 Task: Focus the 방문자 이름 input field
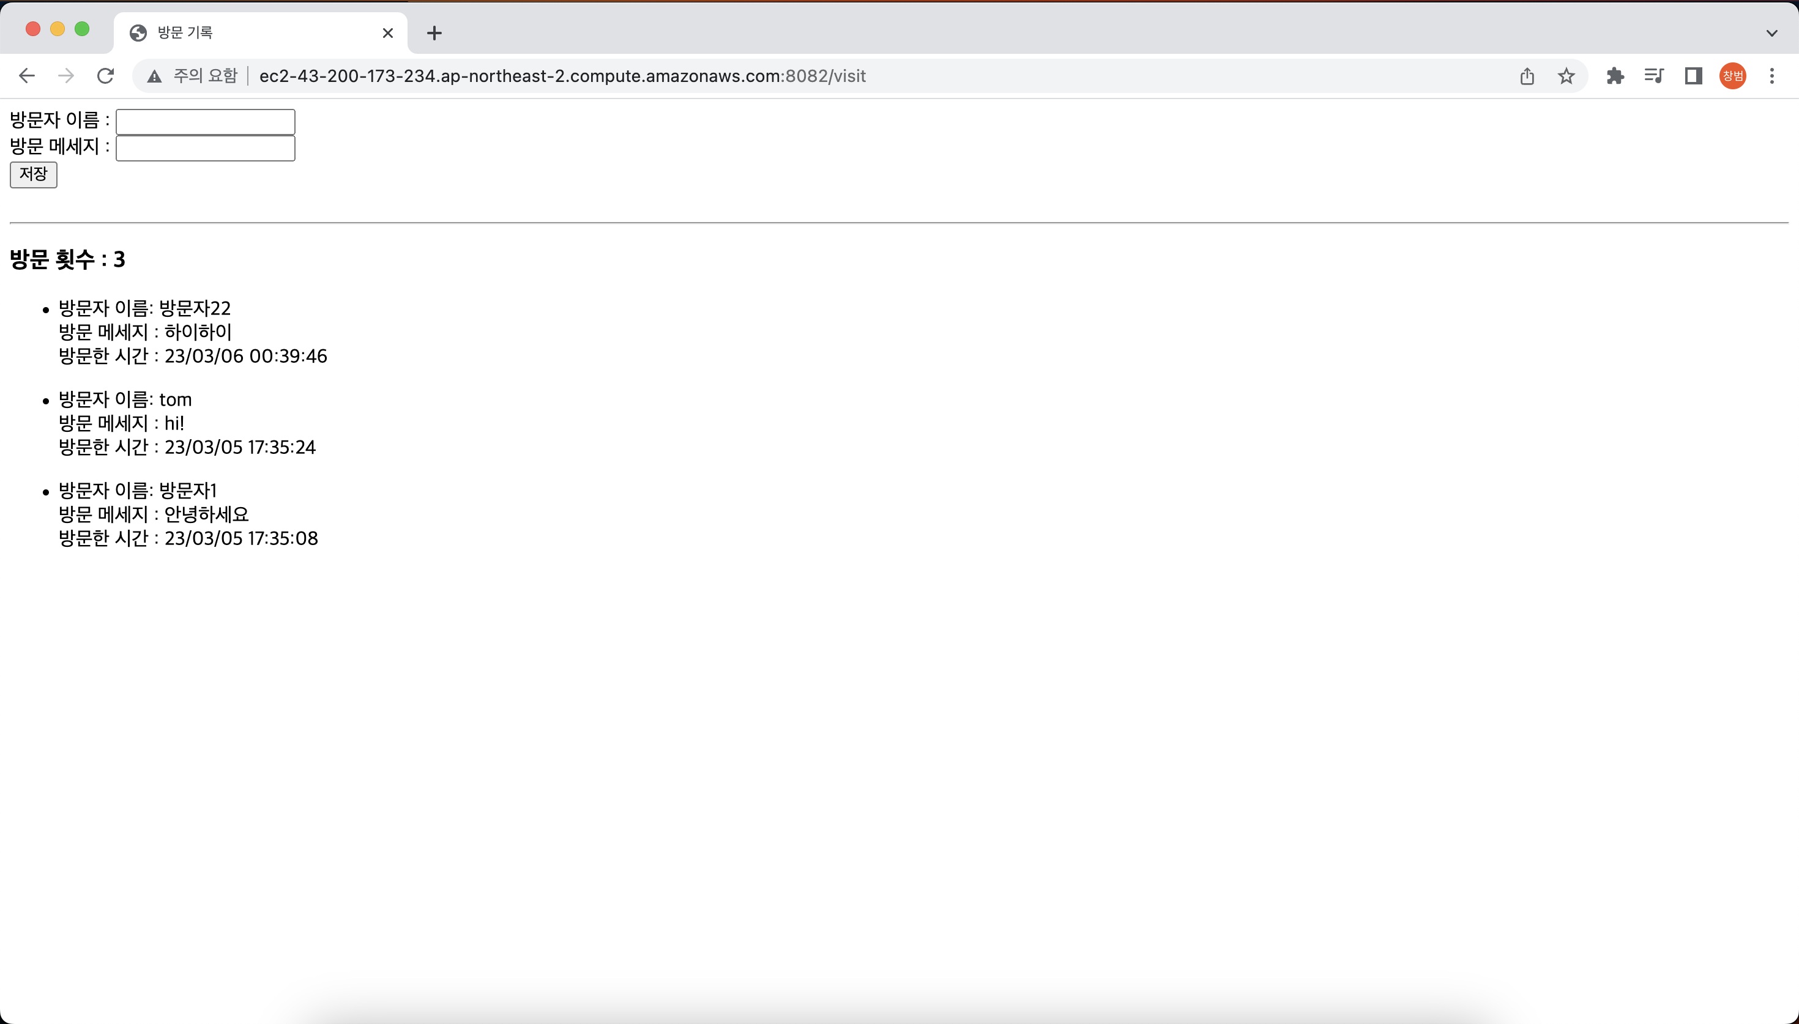206,122
